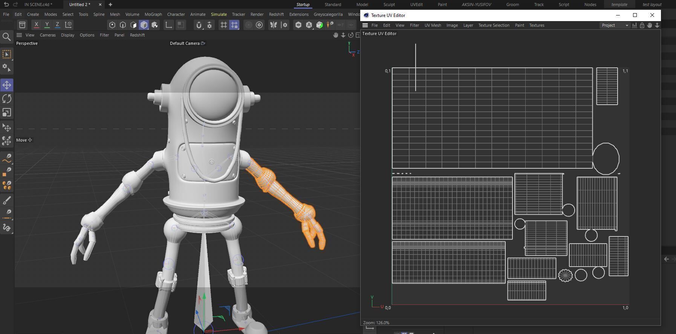Click the UV Editor lock icon
This screenshot has width=676, height=334.
642,25
